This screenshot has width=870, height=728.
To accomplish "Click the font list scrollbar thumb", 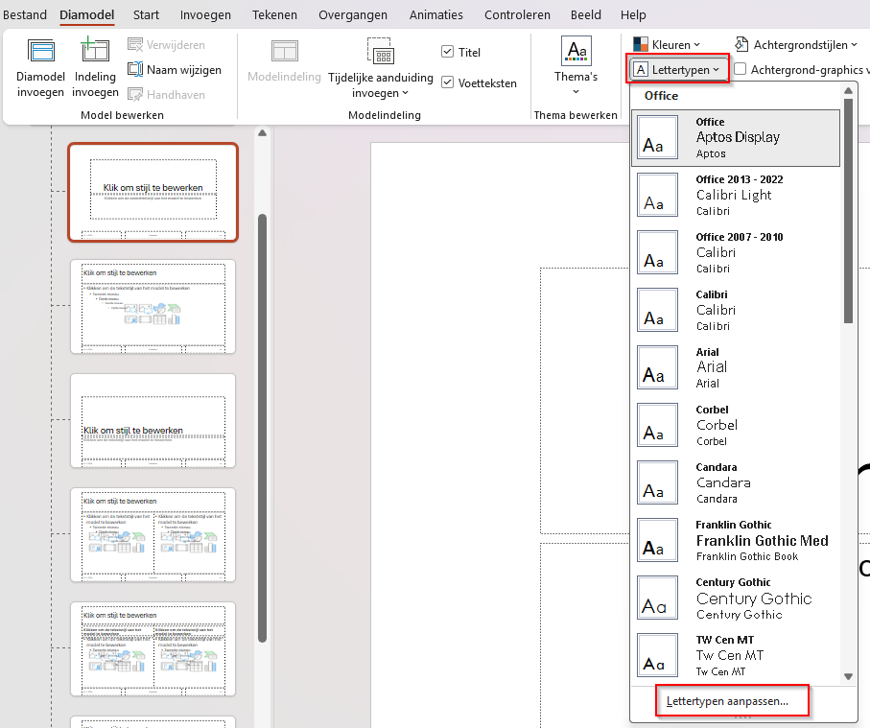I will click(x=848, y=211).
